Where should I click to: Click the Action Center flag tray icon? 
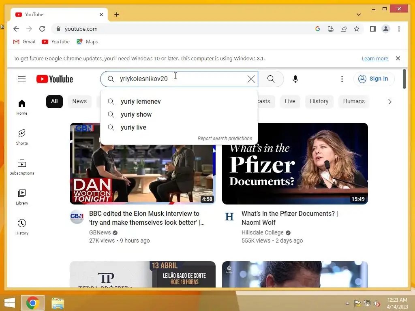click(x=357, y=303)
